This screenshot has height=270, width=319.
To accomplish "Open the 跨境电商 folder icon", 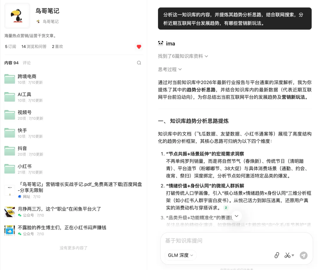I will click(x=9, y=79).
